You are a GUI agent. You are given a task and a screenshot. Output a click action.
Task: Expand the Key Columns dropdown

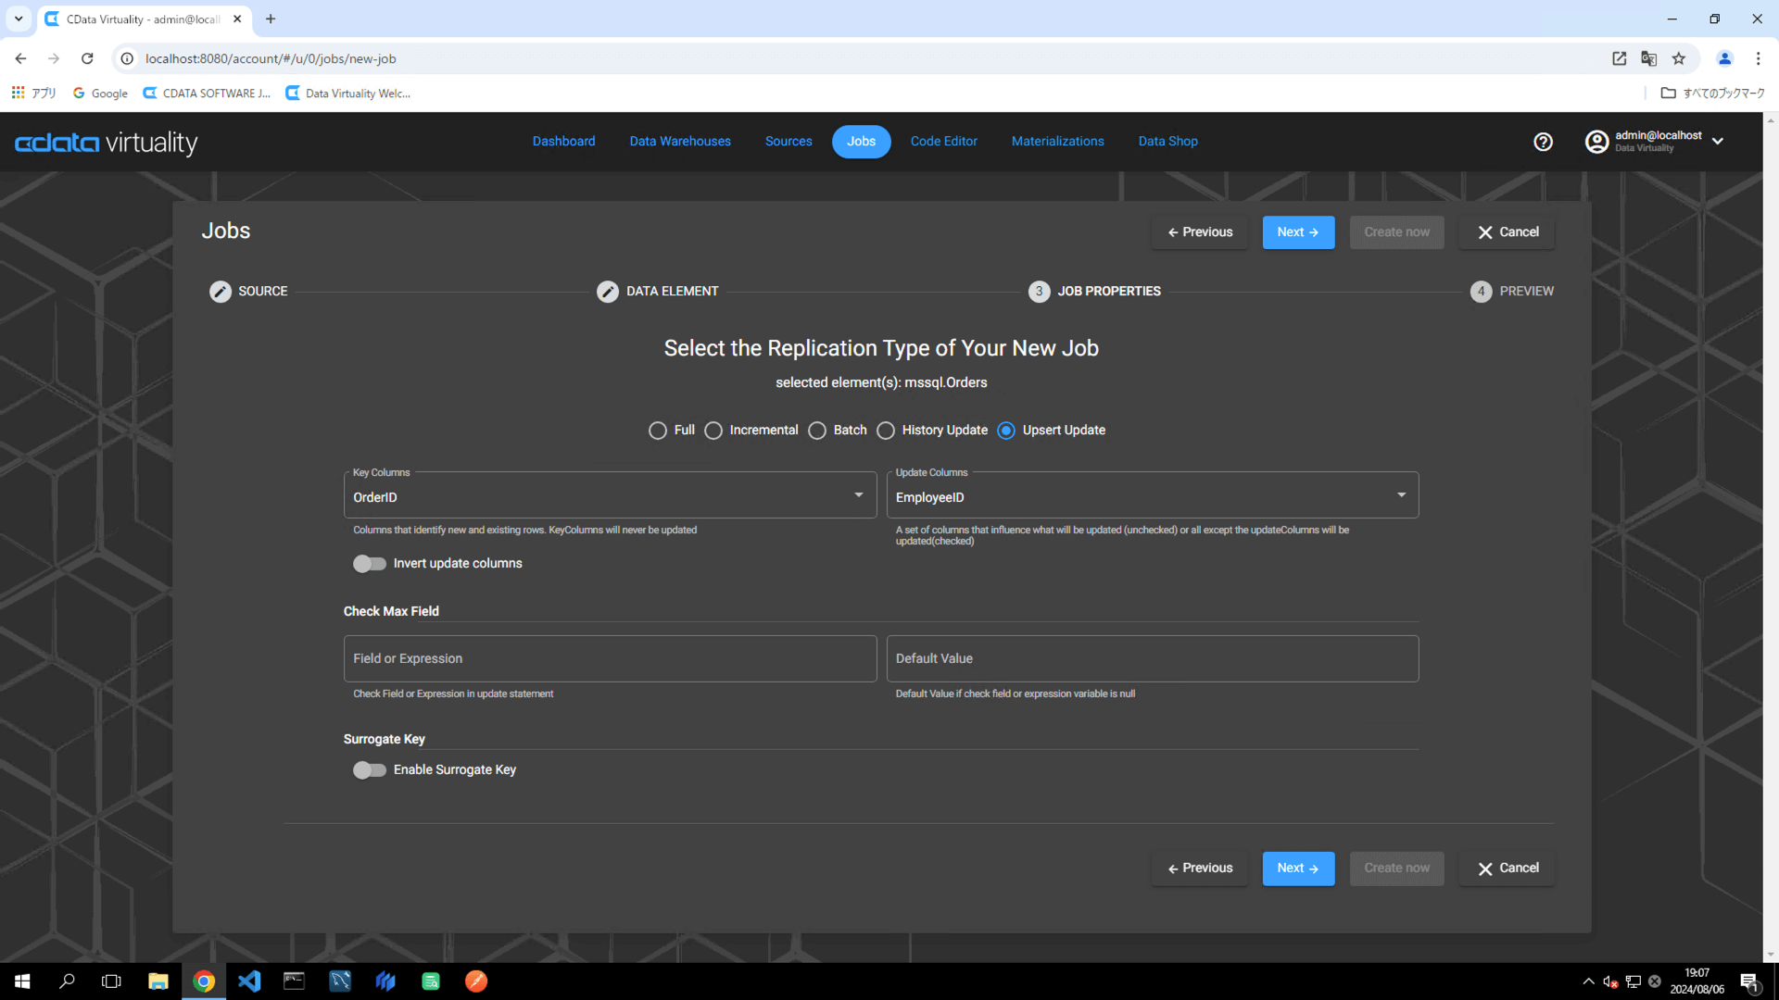tap(858, 495)
